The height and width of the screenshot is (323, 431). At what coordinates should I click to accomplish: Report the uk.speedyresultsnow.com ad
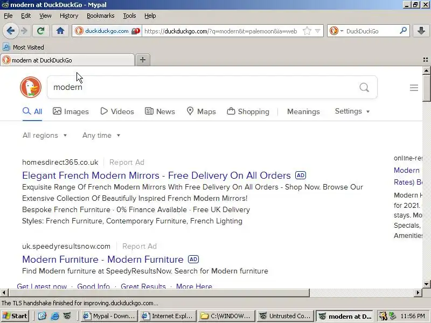140,246
